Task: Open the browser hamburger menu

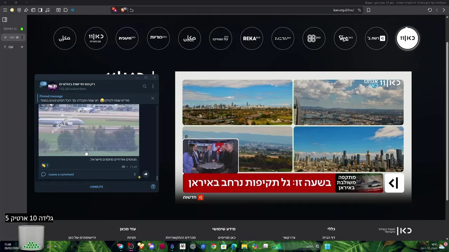Action: click(5, 10)
